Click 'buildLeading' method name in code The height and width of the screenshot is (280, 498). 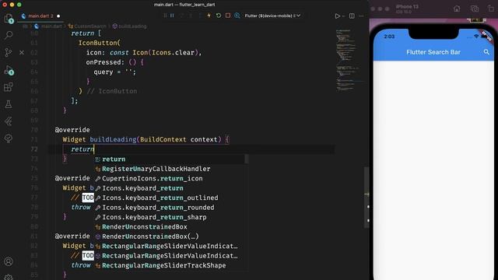[113, 139]
